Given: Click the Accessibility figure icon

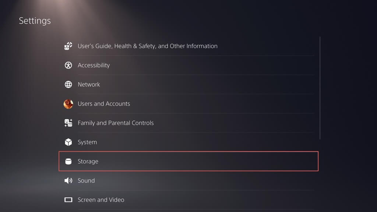Looking at the screenshot, I should [68, 65].
